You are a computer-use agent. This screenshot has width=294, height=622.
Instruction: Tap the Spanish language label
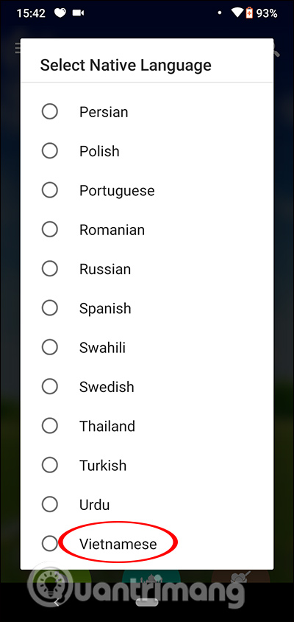[105, 308]
